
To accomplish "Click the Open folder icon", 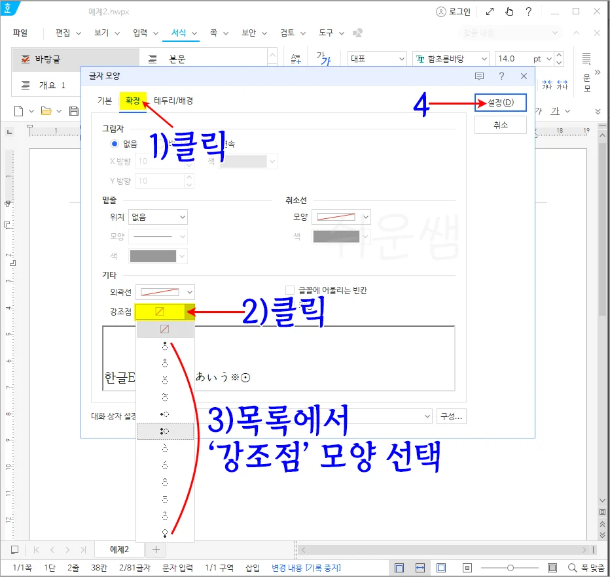I will 45,110.
